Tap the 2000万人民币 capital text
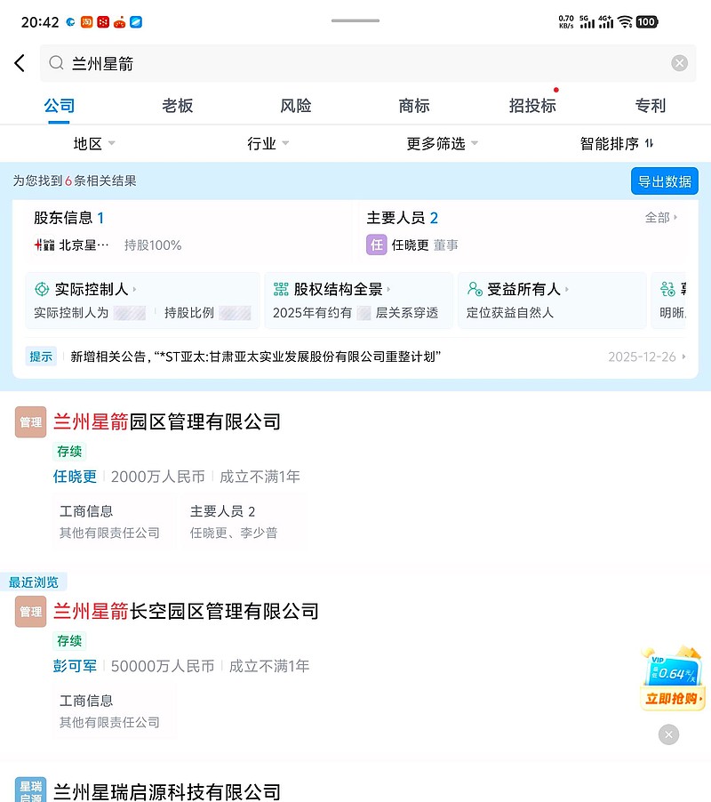 click(x=158, y=477)
